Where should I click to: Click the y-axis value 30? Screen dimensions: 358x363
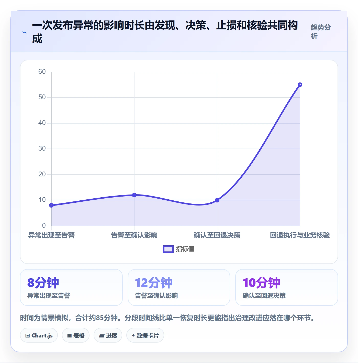(42, 149)
